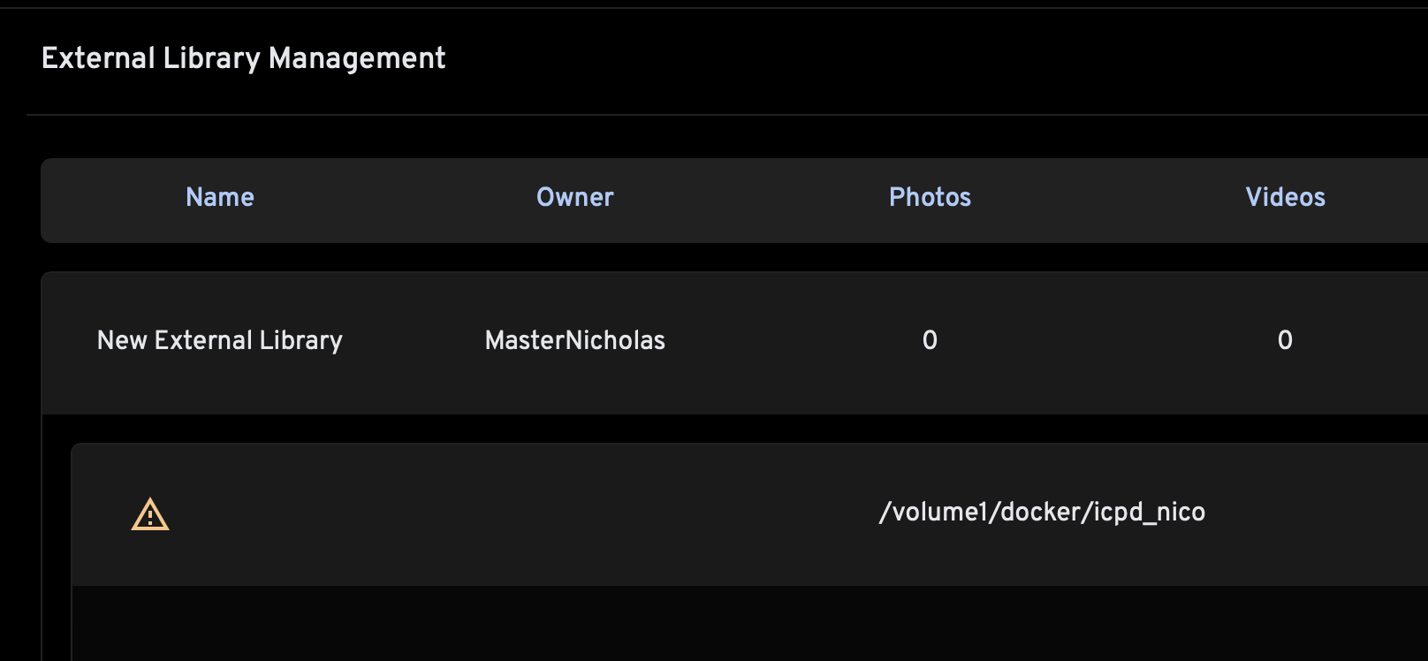Click the divider line under the page heading
Viewport: 1428px width, 661px height.
coord(707,115)
